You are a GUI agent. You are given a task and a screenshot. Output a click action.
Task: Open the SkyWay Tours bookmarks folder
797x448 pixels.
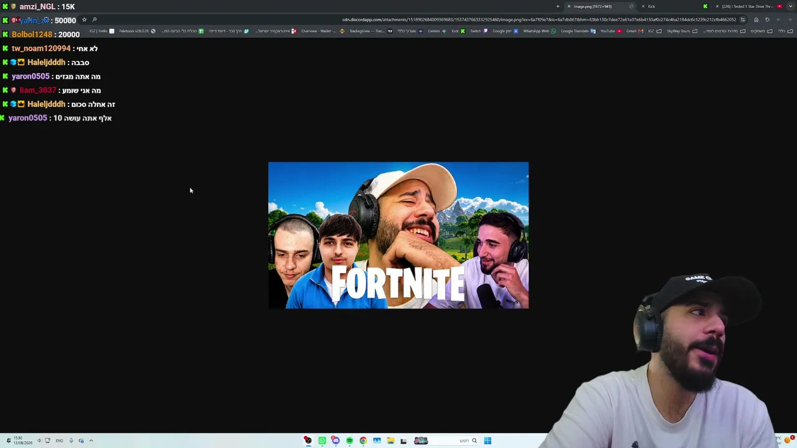[x=682, y=31]
